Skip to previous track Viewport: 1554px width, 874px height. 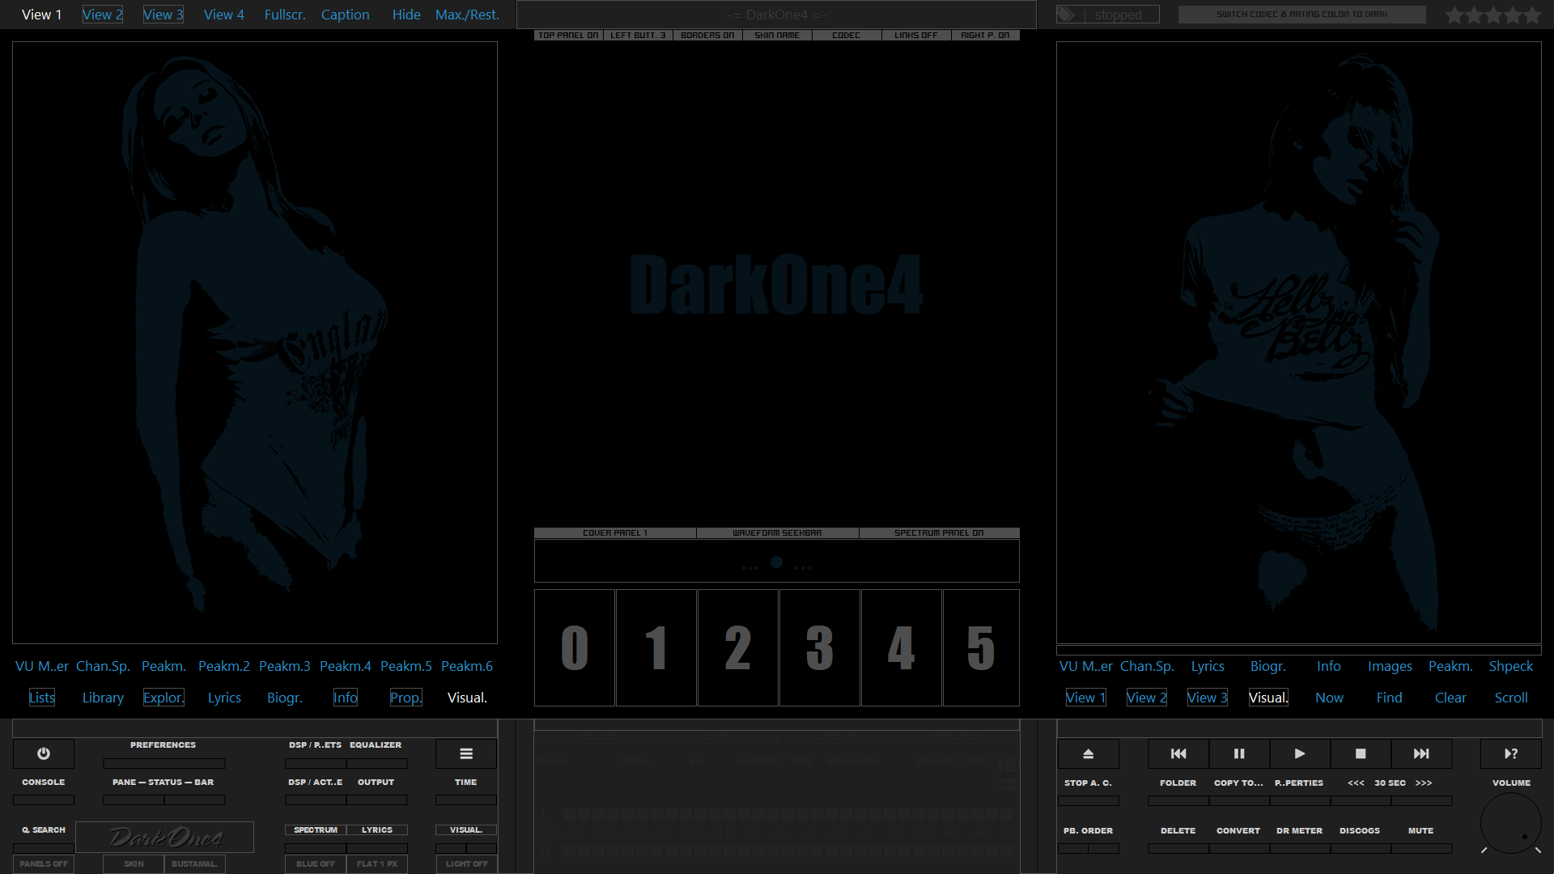pos(1178,753)
